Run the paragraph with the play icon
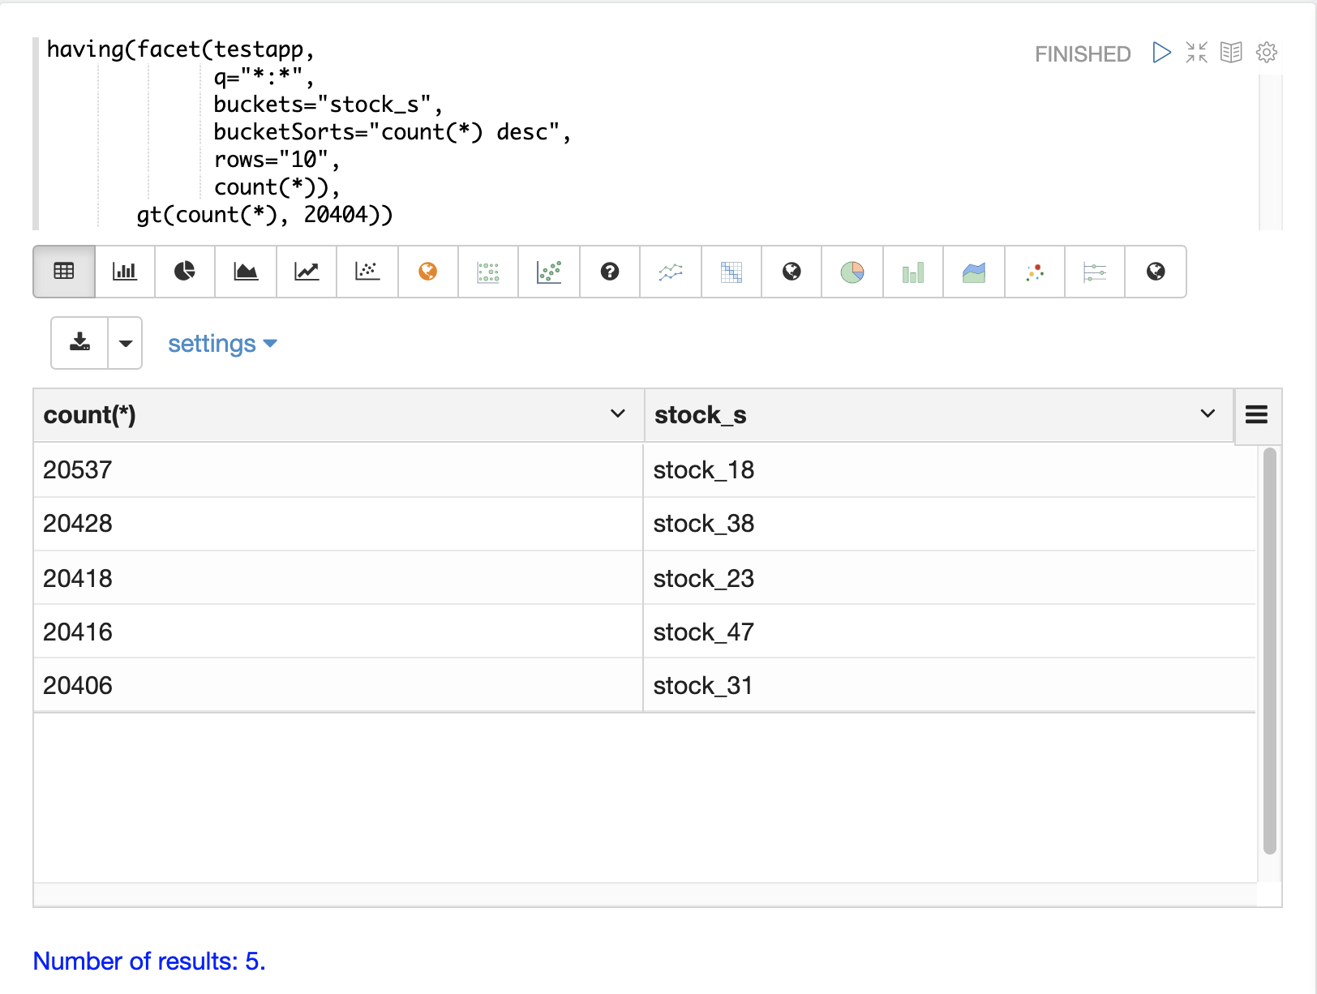The image size is (1317, 994). pyautogui.click(x=1161, y=53)
